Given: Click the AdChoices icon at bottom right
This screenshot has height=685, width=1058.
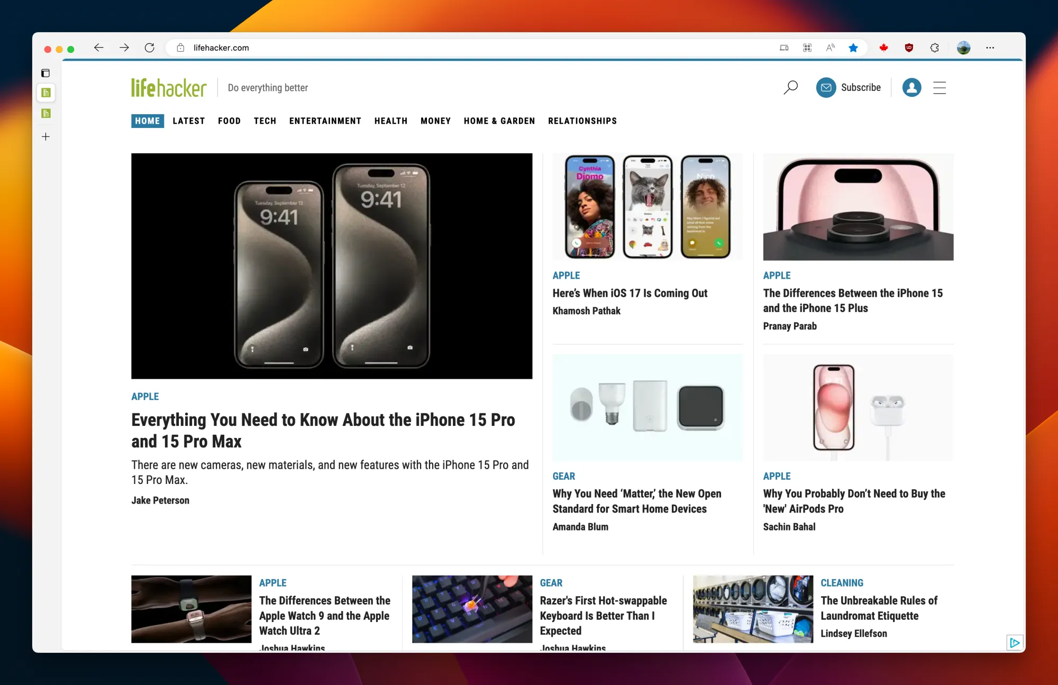Looking at the screenshot, I should (1014, 643).
